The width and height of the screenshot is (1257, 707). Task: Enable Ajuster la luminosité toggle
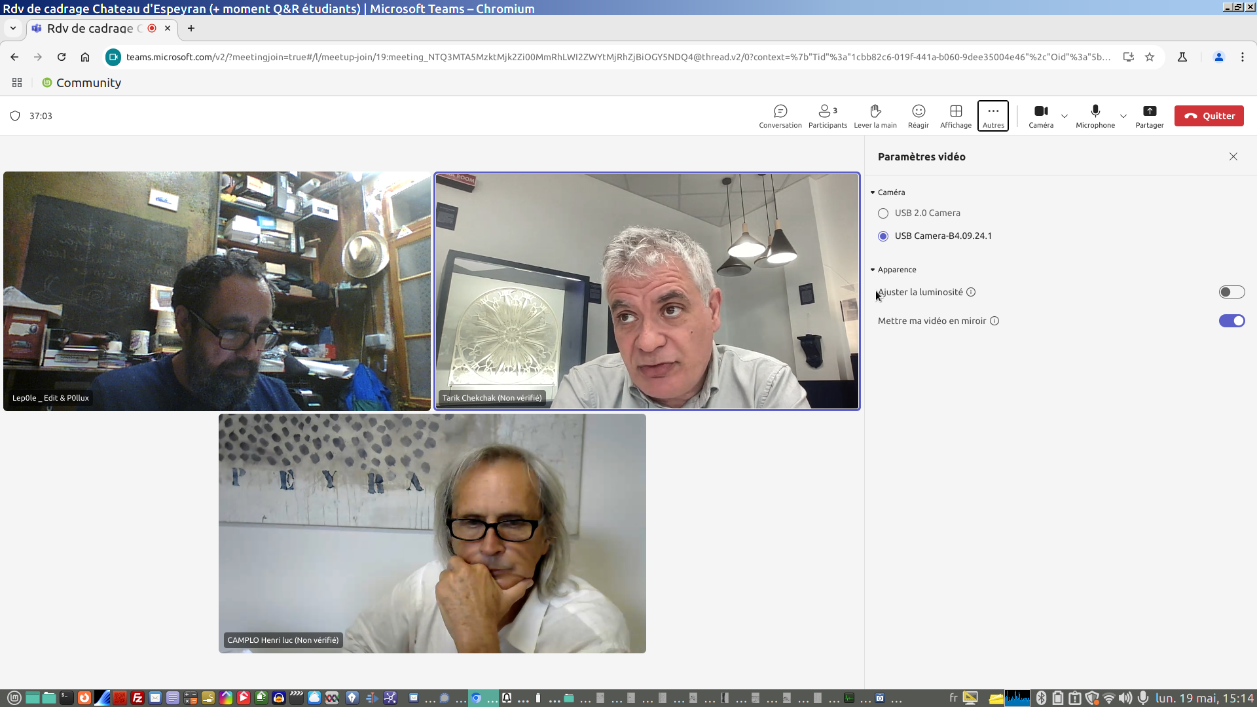pyautogui.click(x=1231, y=292)
